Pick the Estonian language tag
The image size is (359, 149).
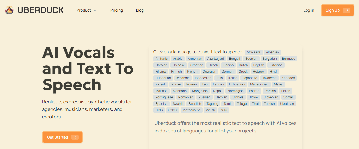point(276,65)
